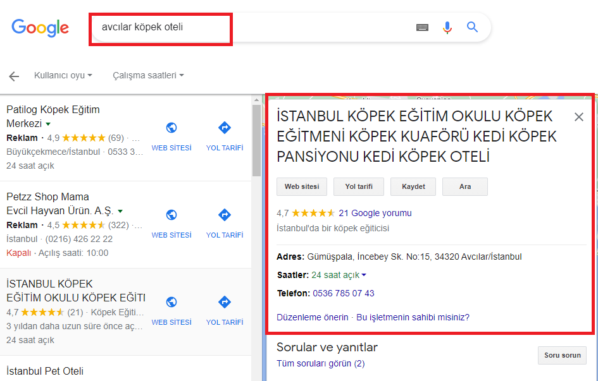Viewport: 598px width, 381px height.
Task: Click the (0216) 426 22 22 phone text
Action: [79, 239]
